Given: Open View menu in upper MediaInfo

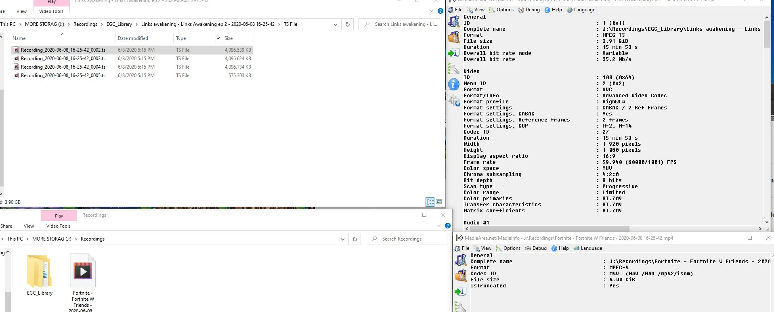Looking at the screenshot, I should [x=476, y=10].
